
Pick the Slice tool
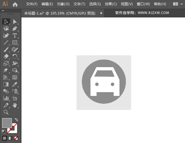(x=6, y=105)
